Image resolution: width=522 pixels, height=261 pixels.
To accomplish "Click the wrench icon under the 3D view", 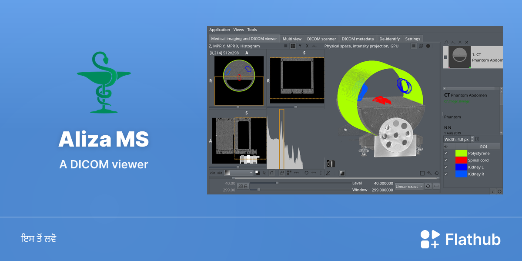I will 429,173.
